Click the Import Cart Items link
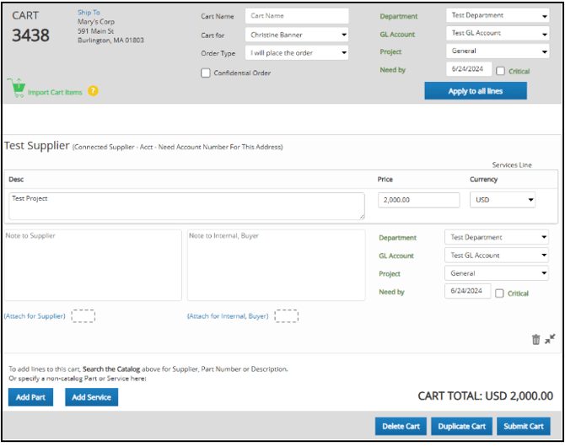Screen dimensions: 565x447 (x=55, y=92)
